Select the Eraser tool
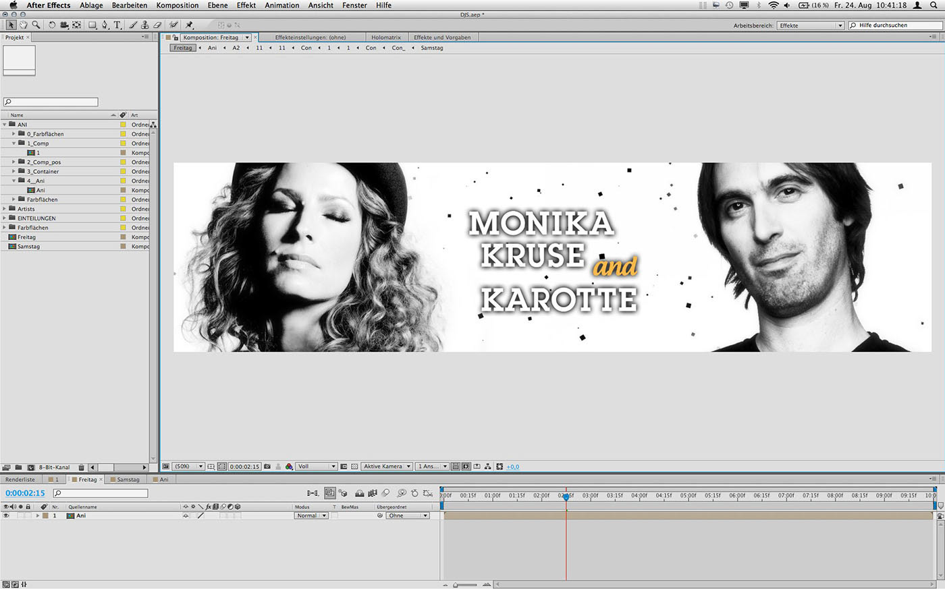This screenshot has width=945, height=589. pyautogui.click(x=157, y=25)
